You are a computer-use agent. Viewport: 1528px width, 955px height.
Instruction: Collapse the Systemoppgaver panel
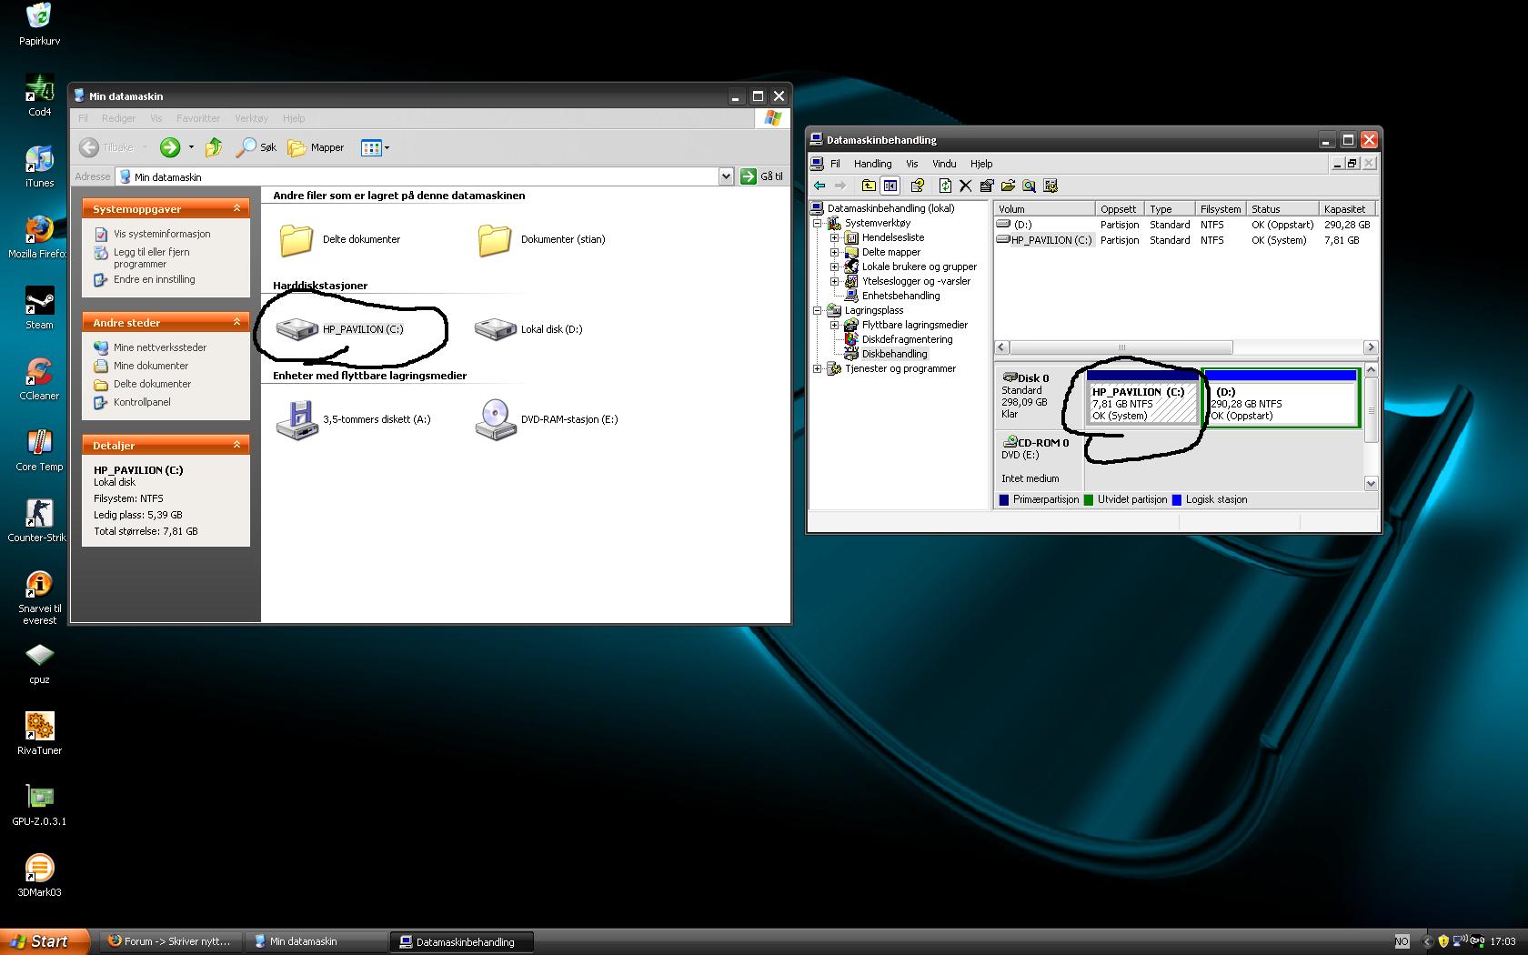click(x=236, y=208)
